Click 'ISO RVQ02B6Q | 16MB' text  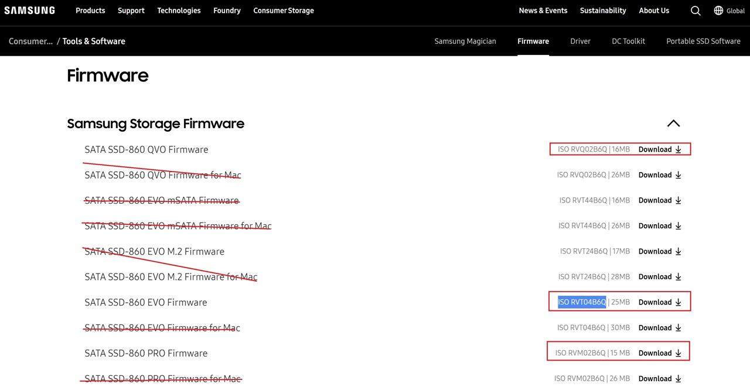pos(594,149)
